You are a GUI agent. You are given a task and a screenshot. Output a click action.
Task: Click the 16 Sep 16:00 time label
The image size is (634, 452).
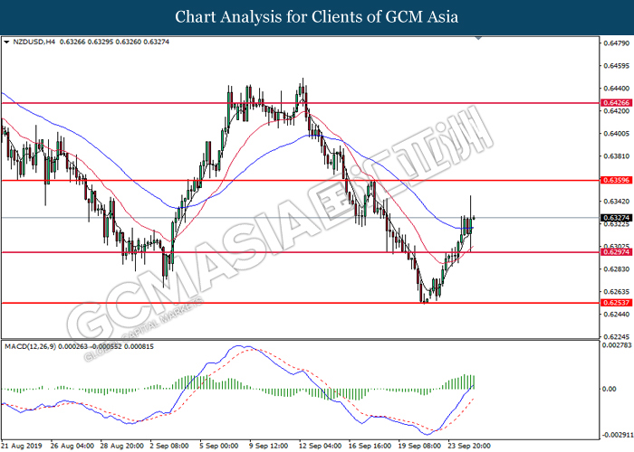pyautogui.click(x=370, y=446)
